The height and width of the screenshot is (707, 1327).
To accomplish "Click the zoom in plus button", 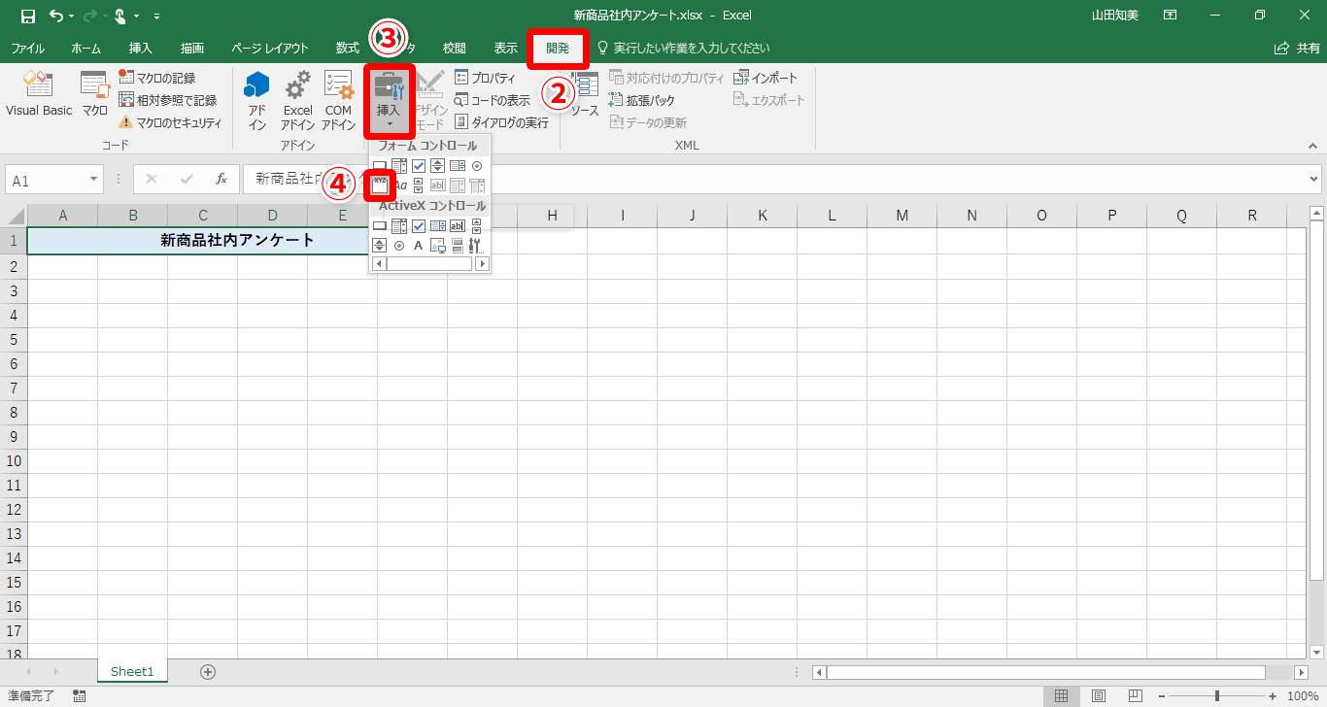I will click(x=1272, y=696).
